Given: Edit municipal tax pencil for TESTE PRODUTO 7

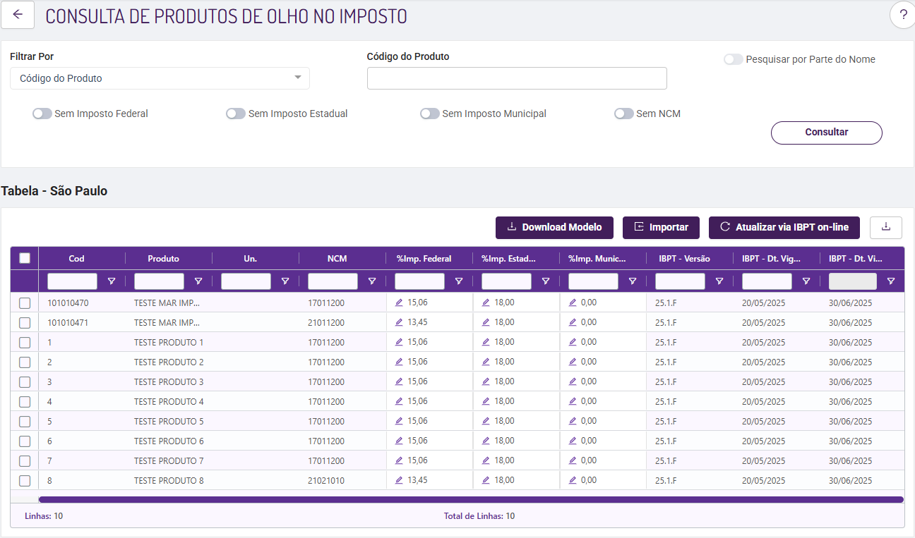Looking at the screenshot, I should click(573, 460).
